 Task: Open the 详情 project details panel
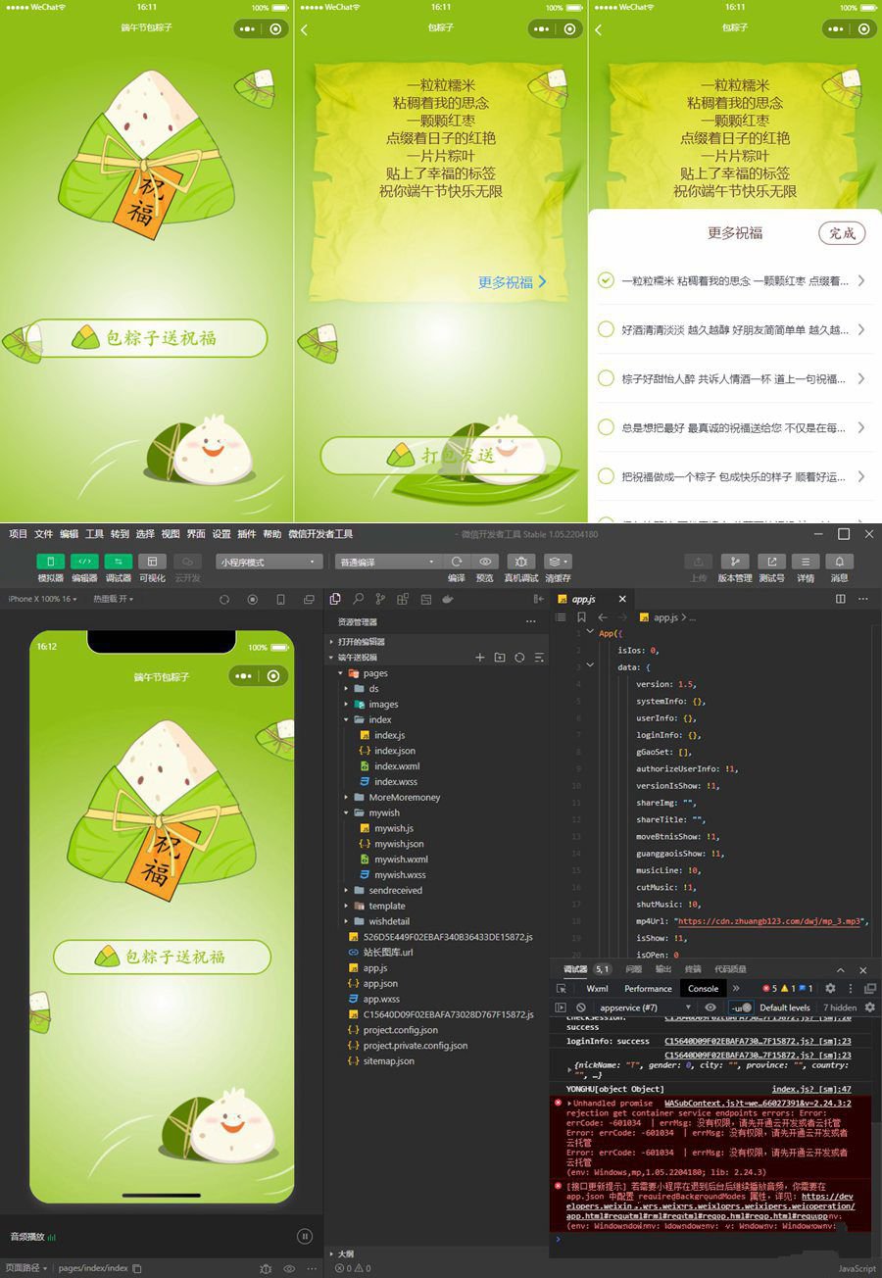[x=805, y=562]
